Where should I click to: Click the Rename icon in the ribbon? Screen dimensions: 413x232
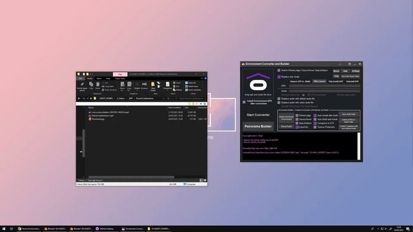coord(145,84)
